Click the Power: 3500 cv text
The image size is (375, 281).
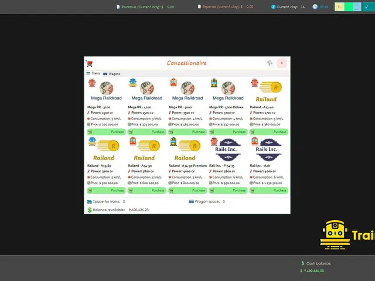click(x=183, y=112)
